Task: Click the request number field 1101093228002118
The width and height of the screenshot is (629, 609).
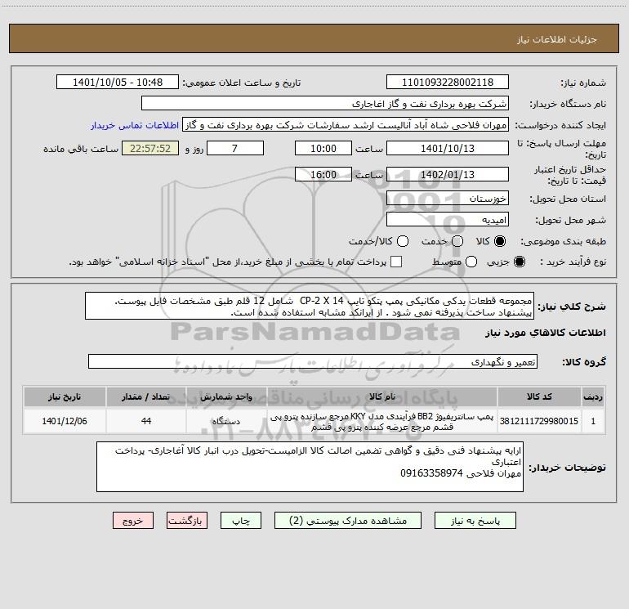Action: [448, 83]
